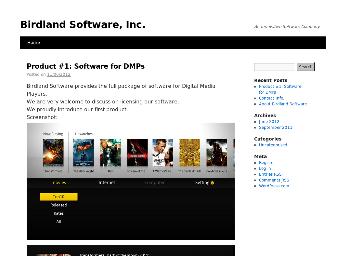Click the Transformers movie poster thumbnail
351x256 pixels.
click(53, 153)
